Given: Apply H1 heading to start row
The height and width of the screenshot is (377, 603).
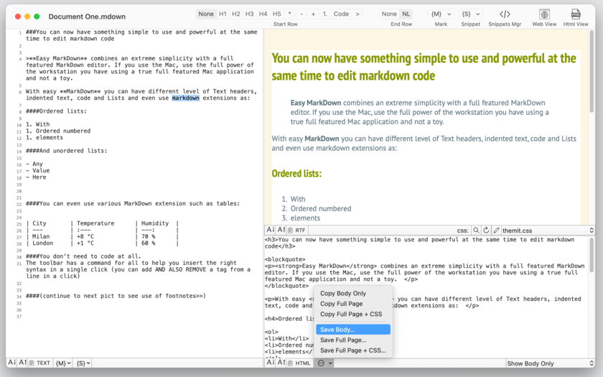Looking at the screenshot, I should 223,14.
